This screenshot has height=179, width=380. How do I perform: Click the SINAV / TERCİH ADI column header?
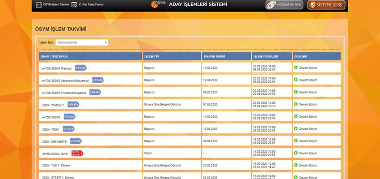(90, 56)
